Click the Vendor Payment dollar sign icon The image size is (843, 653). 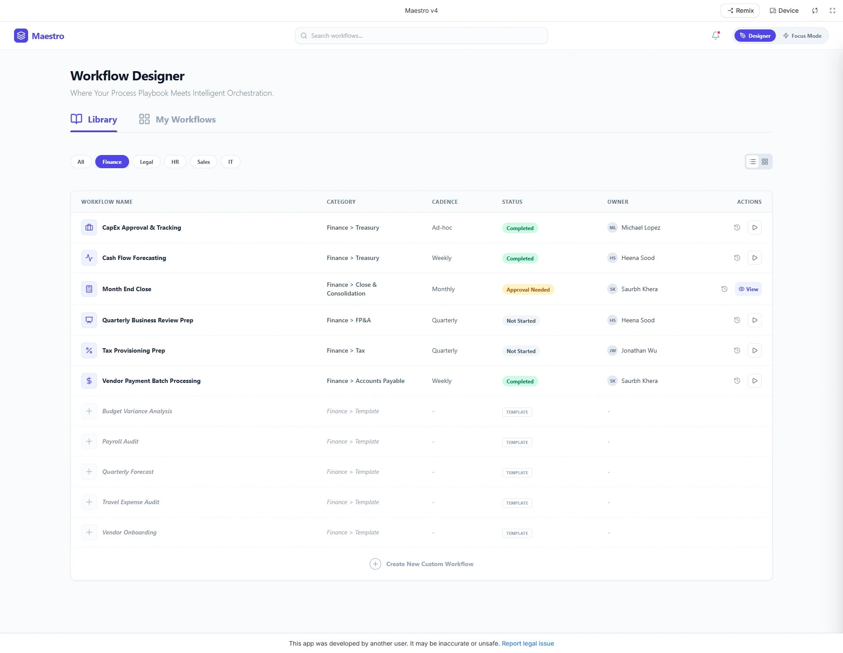[89, 381]
